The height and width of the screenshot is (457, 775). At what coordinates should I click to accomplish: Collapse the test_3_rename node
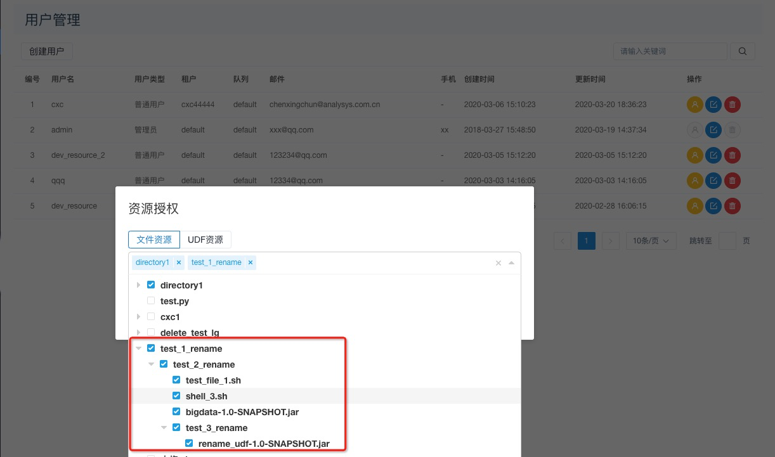coord(164,428)
